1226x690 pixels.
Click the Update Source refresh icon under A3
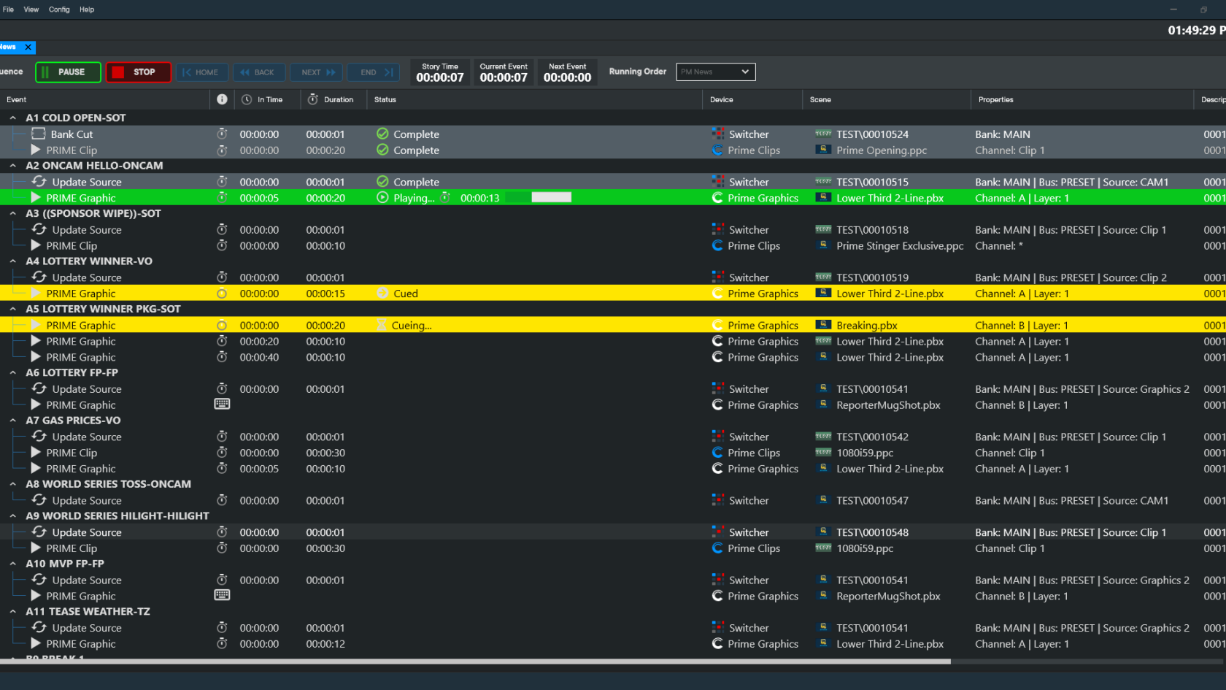click(x=39, y=229)
